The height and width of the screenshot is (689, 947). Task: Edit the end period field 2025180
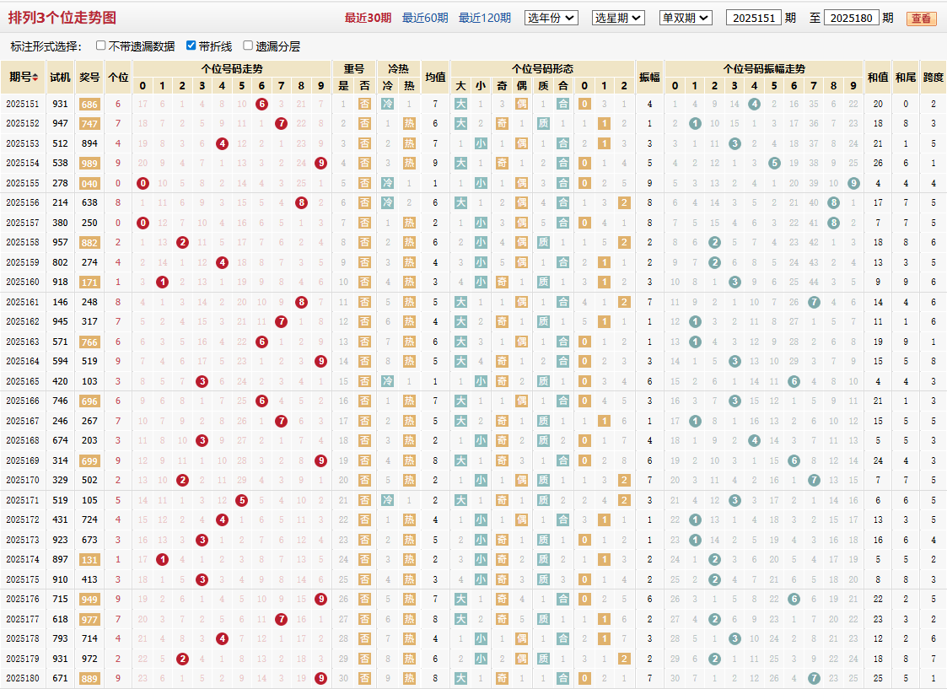(851, 18)
